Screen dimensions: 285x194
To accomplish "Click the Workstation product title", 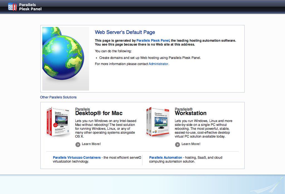I will [190, 113].
